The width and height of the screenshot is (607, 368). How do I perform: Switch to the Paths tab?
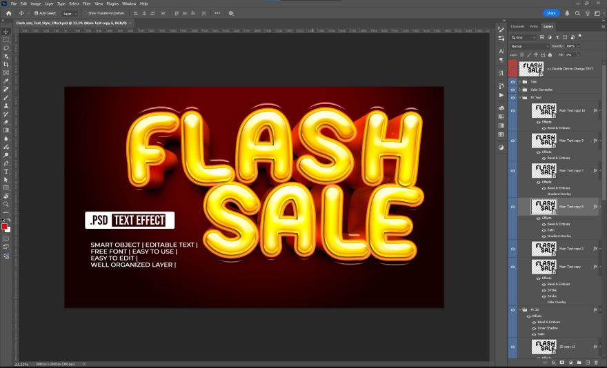(534, 26)
